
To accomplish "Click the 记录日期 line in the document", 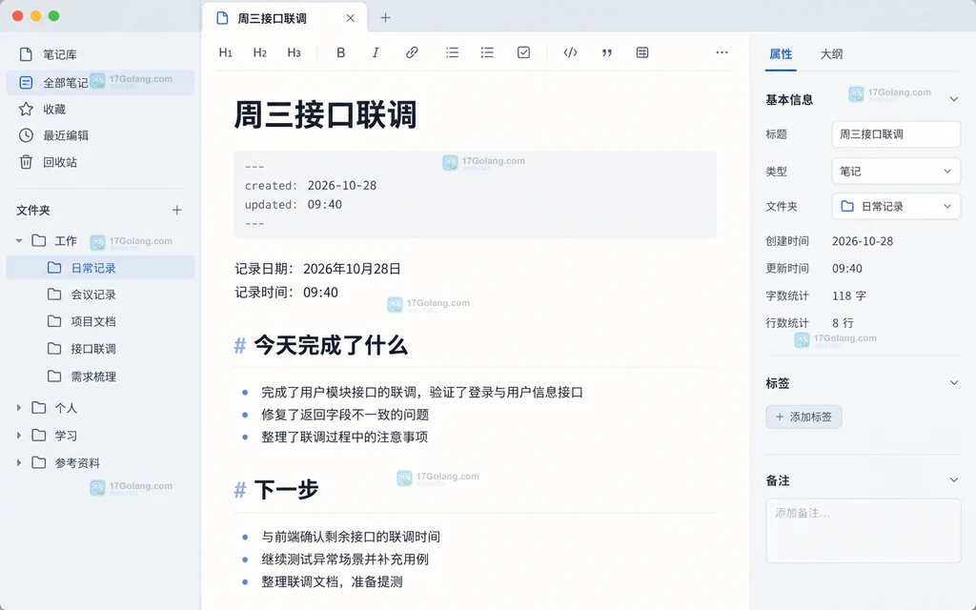I will (317, 269).
